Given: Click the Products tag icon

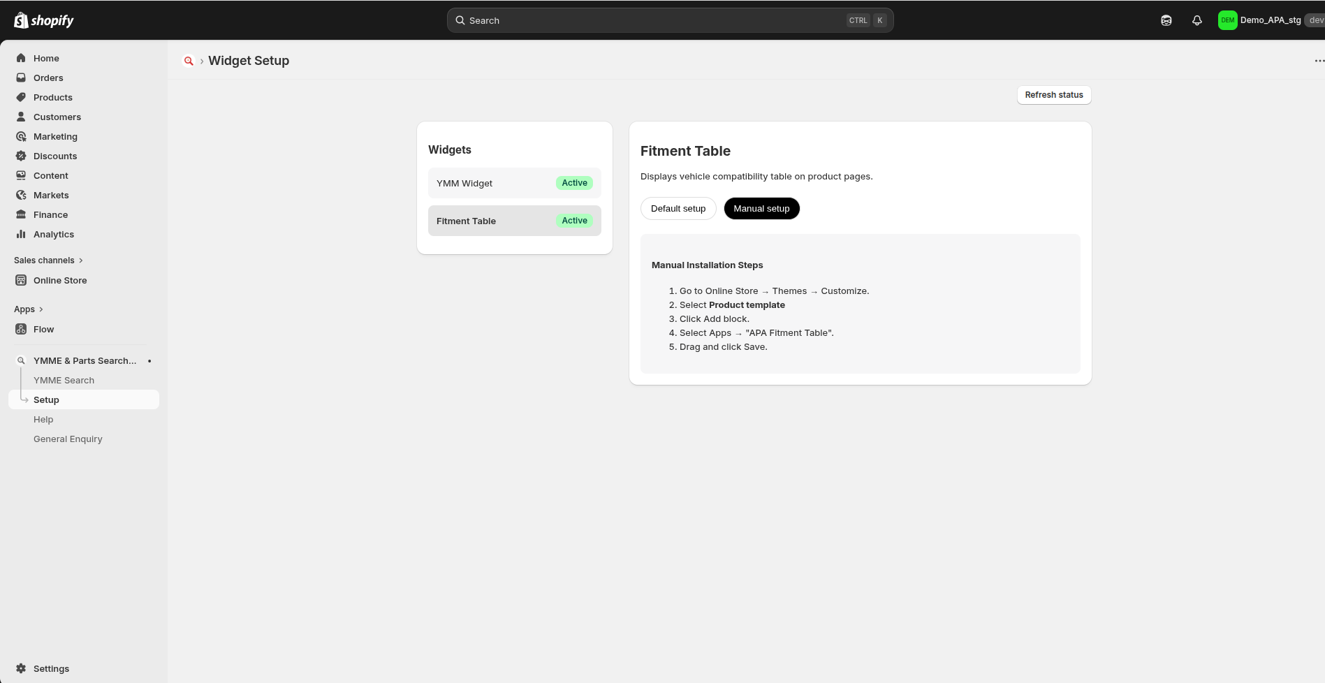Looking at the screenshot, I should (21, 97).
